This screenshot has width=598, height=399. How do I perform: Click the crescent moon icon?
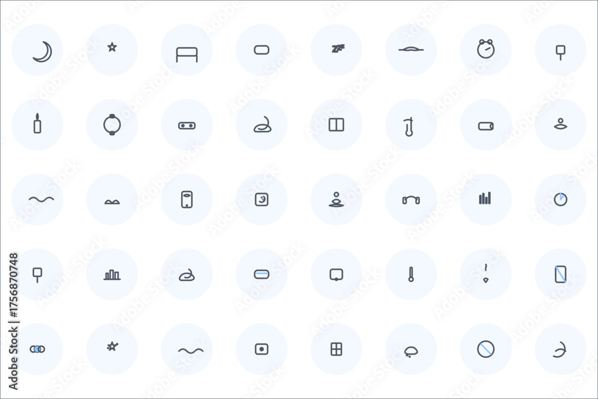pos(42,51)
